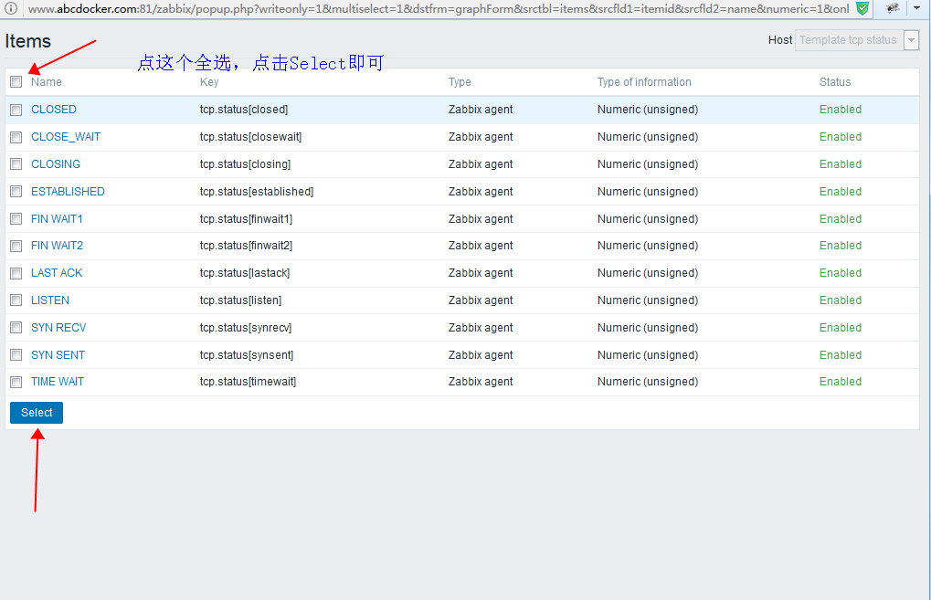The image size is (931, 600).
Task: Check the checkbox next to LISTEN
Action: coord(16,300)
